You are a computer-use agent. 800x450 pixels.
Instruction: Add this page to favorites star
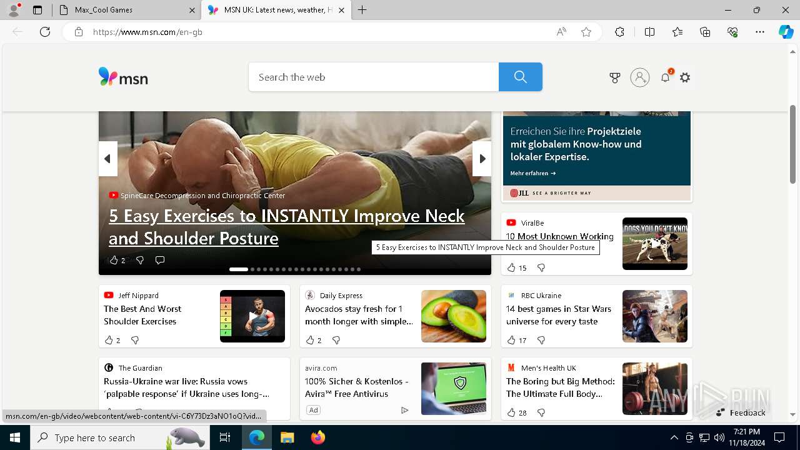pyautogui.click(x=586, y=32)
